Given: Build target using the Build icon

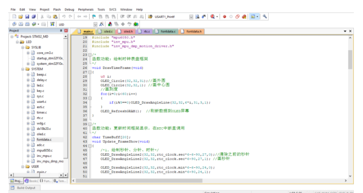Looking at the screenshot, I should coord(21,24).
